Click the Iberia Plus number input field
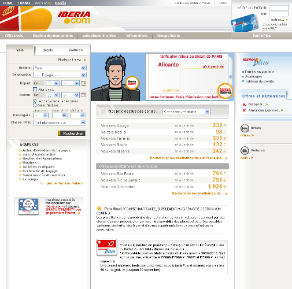292x289 pixels. click(279, 8)
